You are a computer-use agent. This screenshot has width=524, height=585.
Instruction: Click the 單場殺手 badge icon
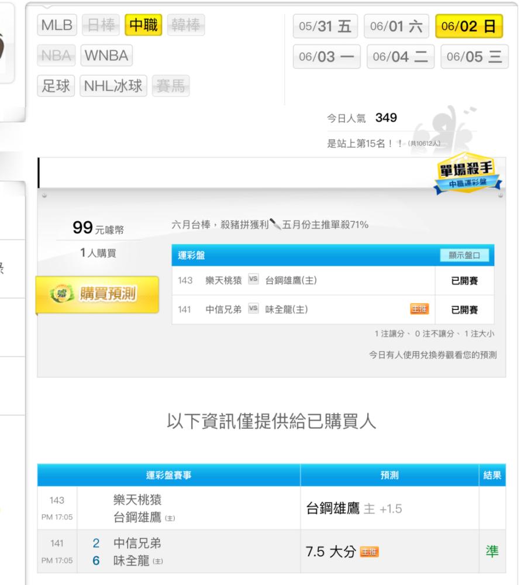point(468,174)
